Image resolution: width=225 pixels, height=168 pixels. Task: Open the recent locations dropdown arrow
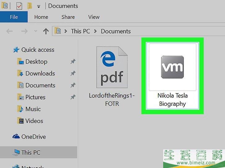coord(36,31)
